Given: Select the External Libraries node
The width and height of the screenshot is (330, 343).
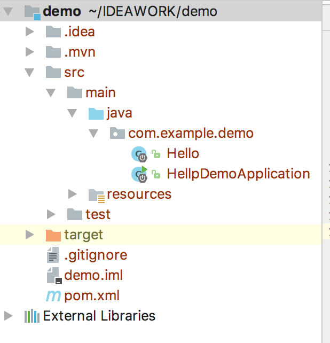Looking at the screenshot, I should coord(99,316).
